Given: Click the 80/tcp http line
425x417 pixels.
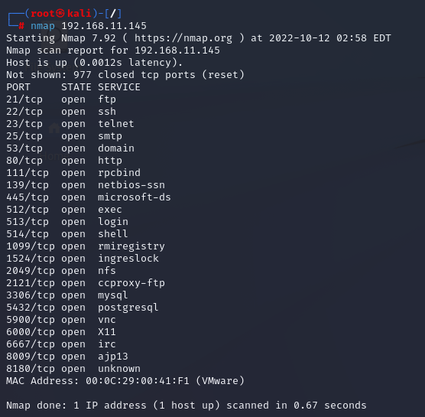Looking at the screenshot, I should click(x=64, y=161).
